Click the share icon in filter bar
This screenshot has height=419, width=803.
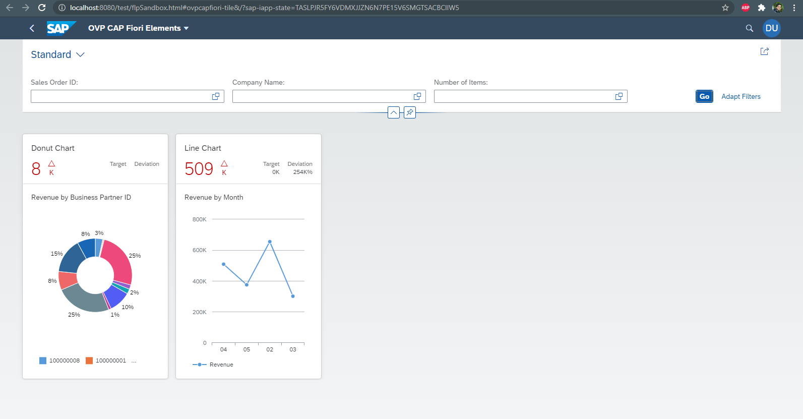coord(764,51)
